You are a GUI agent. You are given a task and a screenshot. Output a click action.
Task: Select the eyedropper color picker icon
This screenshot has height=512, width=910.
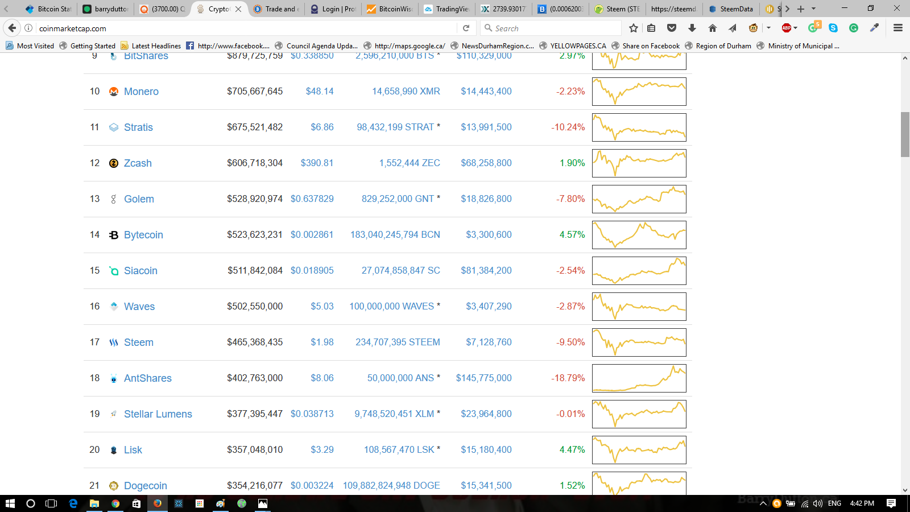(874, 28)
